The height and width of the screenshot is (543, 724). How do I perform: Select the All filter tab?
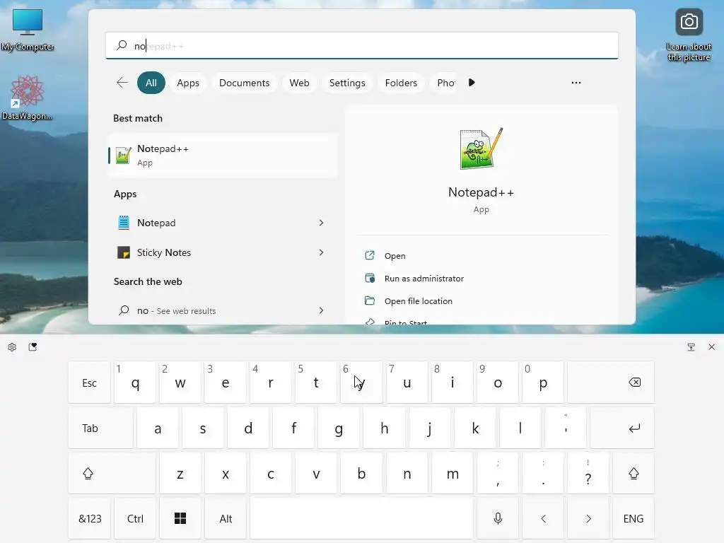click(151, 83)
